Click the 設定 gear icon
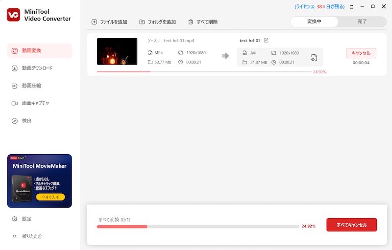The width and height of the screenshot is (392, 250). pyautogui.click(x=15, y=219)
